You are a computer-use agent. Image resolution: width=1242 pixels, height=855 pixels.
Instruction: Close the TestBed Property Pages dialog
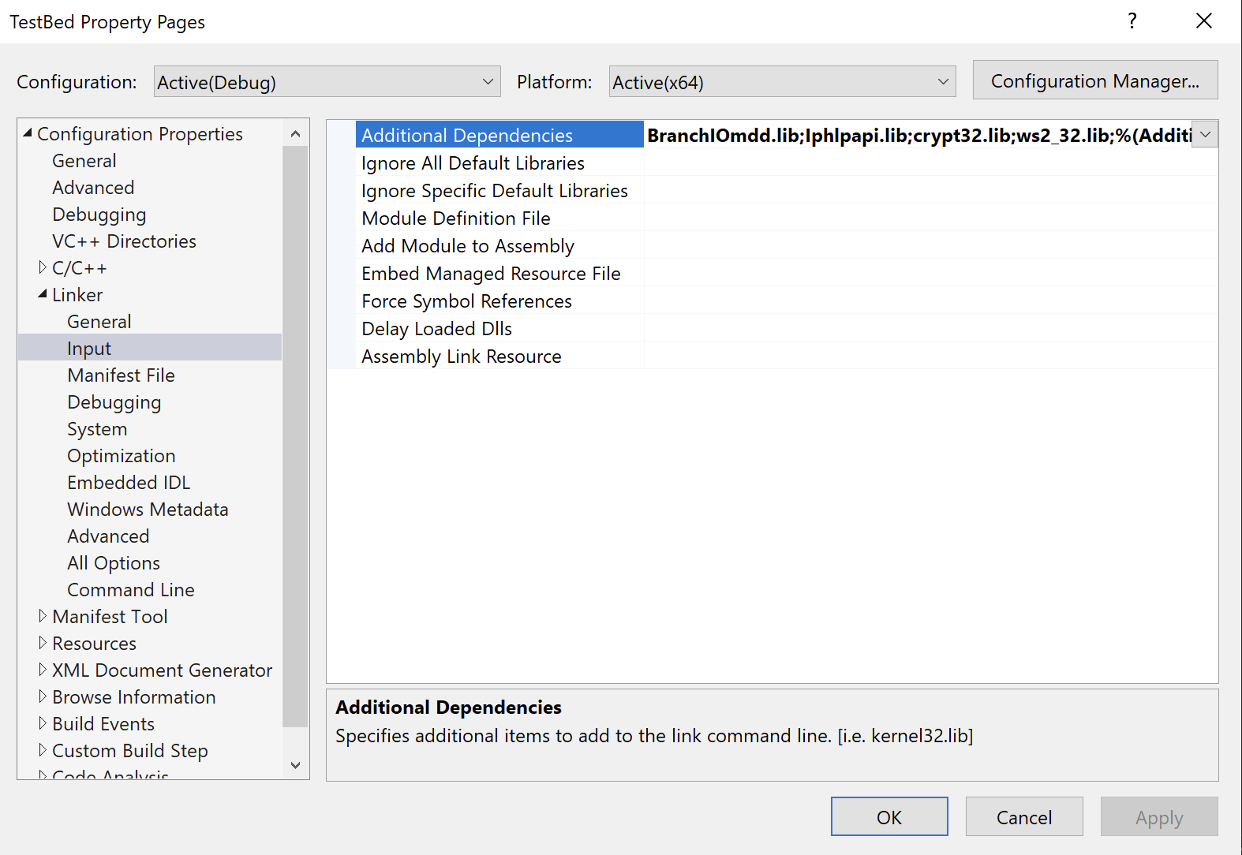tap(1204, 21)
